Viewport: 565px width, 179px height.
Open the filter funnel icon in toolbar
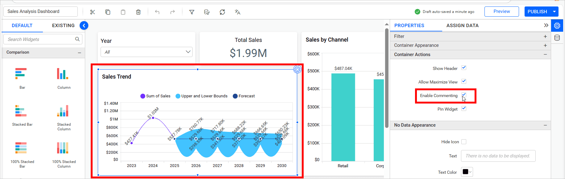click(x=192, y=12)
